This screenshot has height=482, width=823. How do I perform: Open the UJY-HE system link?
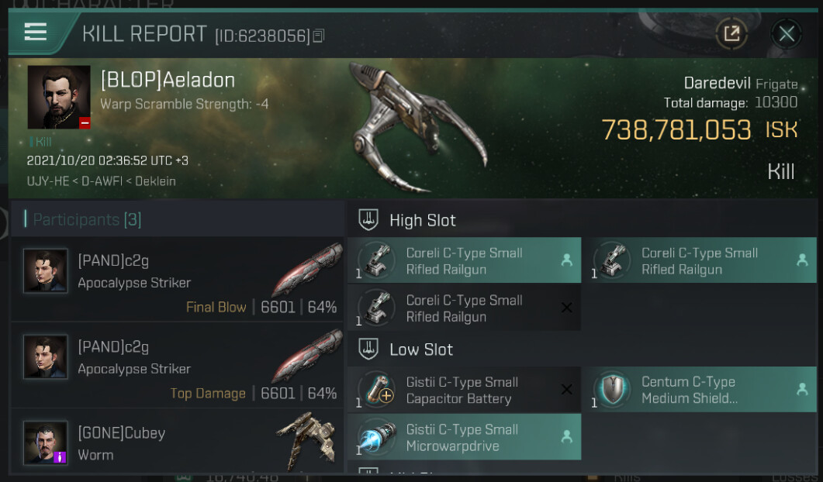tap(48, 181)
